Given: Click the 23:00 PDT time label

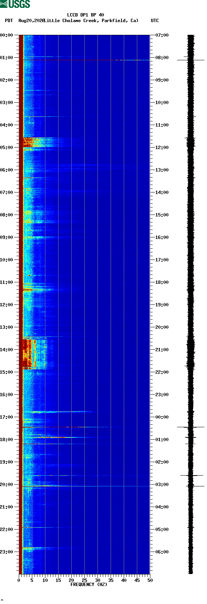Looking at the screenshot, I should (x=7, y=552).
